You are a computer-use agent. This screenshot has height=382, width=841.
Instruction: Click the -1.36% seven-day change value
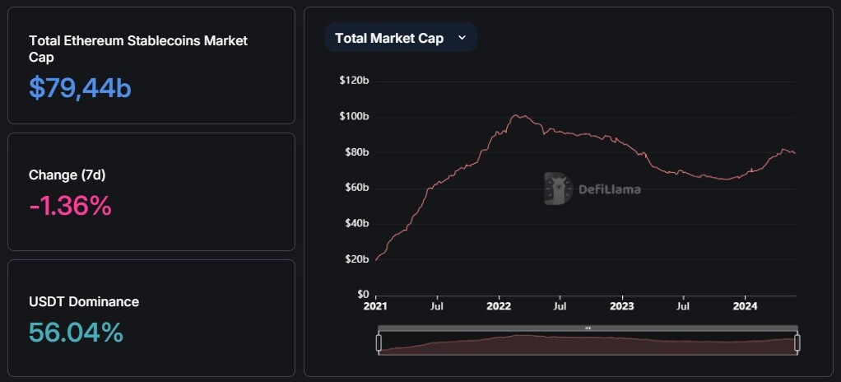point(70,206)
